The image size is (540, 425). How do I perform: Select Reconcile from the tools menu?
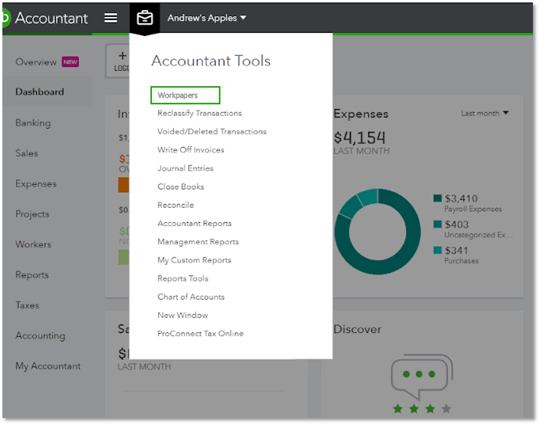(x=176, y=205)
